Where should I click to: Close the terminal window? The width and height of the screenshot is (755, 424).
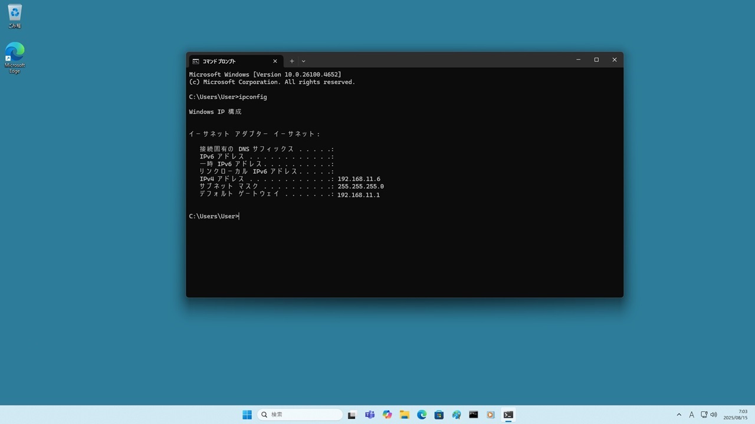614,59
